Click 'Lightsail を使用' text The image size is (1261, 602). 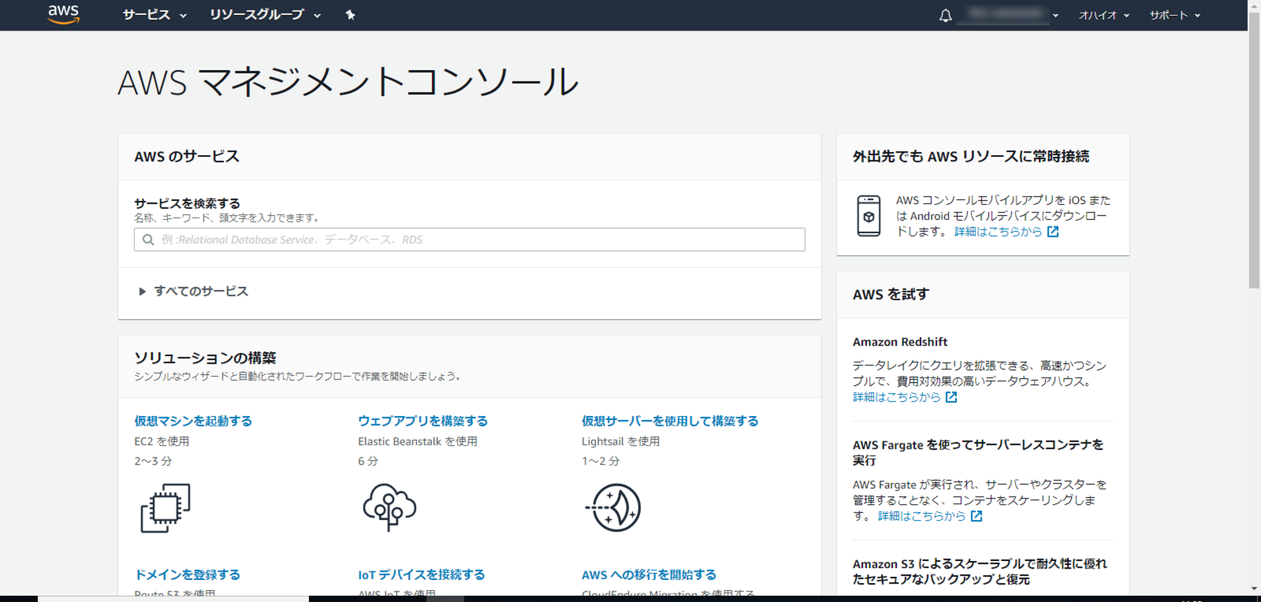620,441
